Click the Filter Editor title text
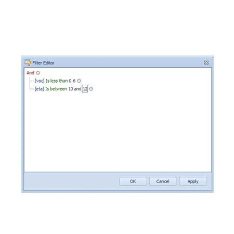The image size is (234, 234). (43, 63)
